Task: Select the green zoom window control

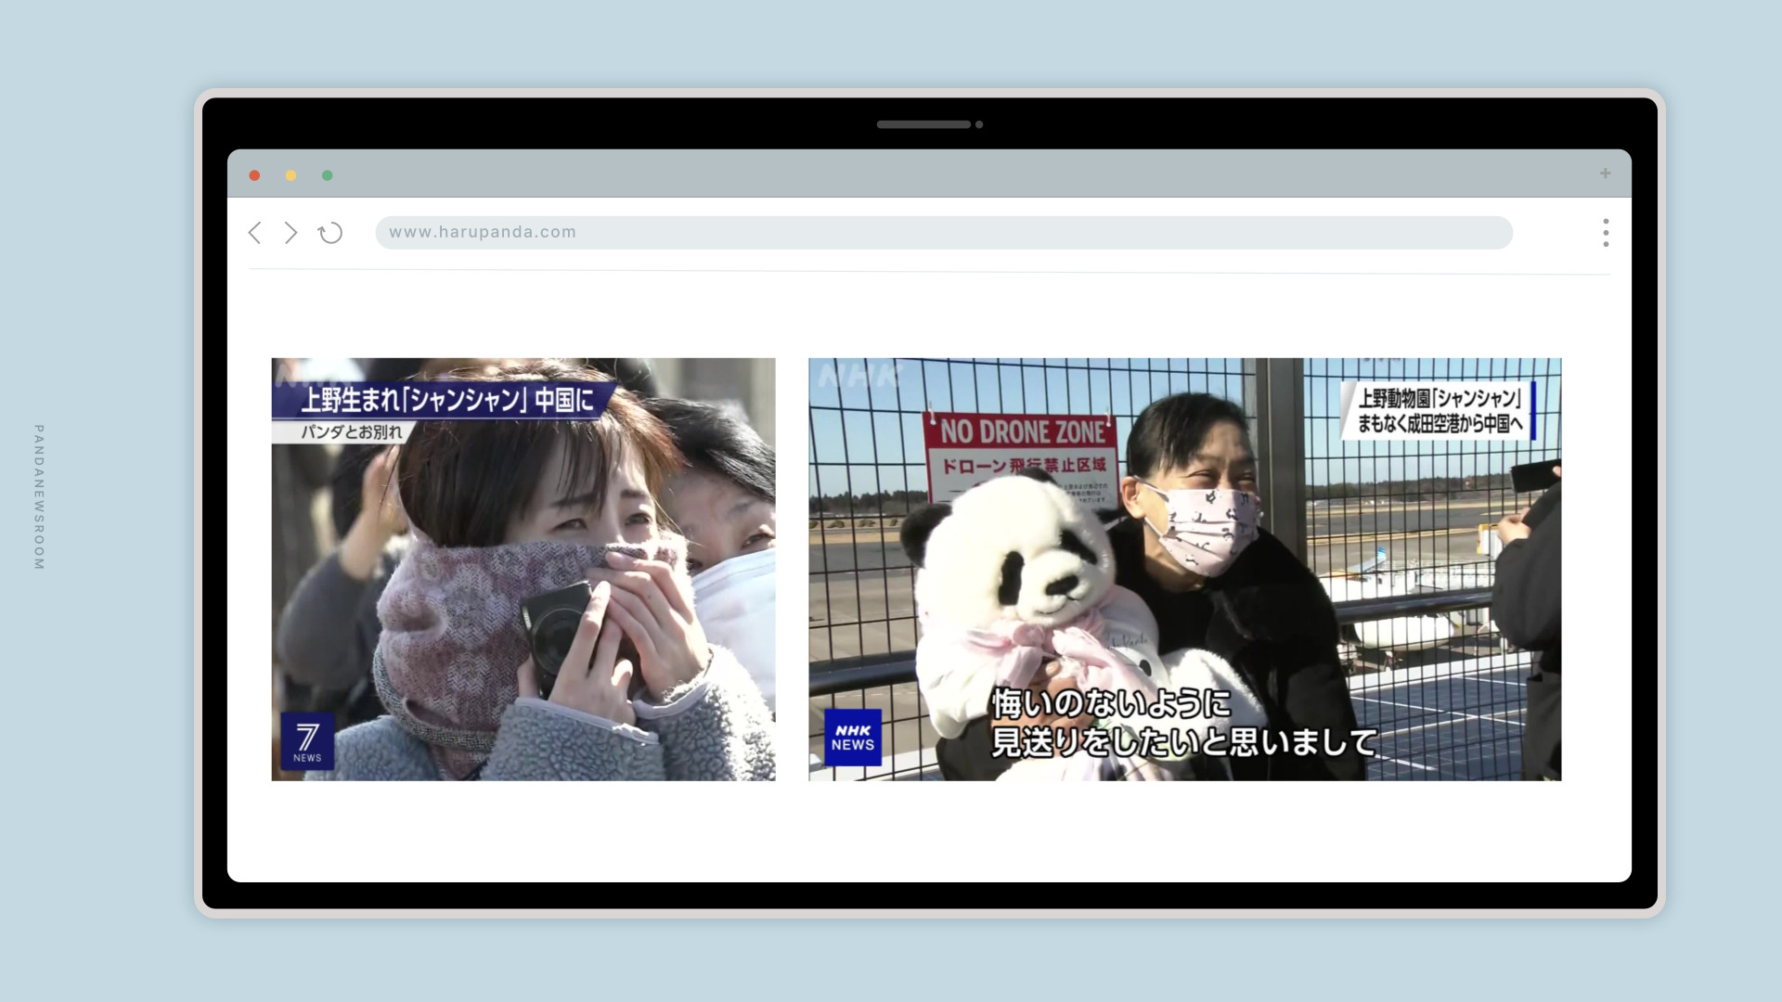Action: tap(326, 174)
